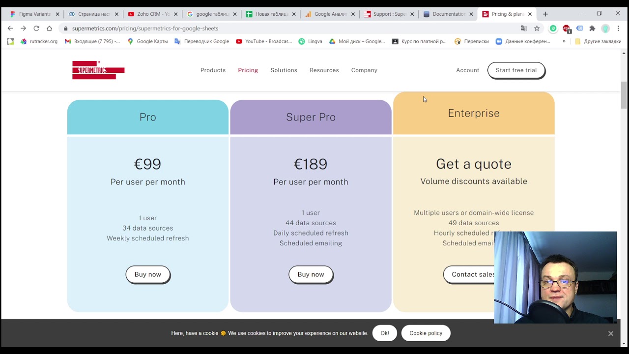Viewport: 629px width, 354px height.
Task: Click the translate page icon
Action: [524, 29]
